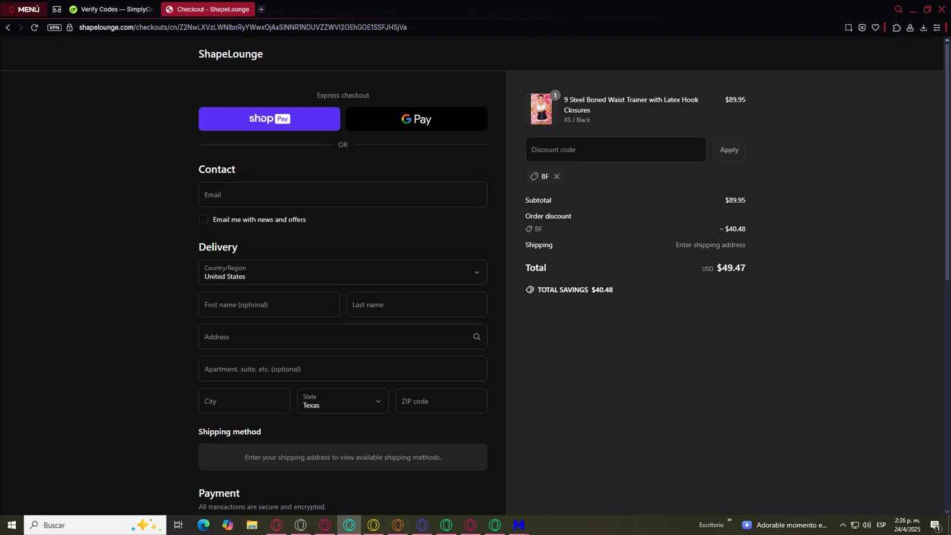Toggle the VPN badge in address bar
This screenshot has width=951, height=535.
pos(55,28)
